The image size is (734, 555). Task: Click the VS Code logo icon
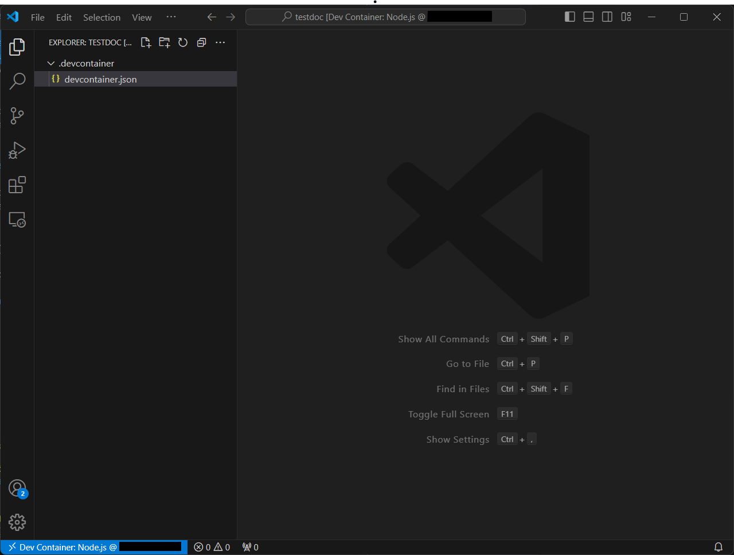coord(13,17)
